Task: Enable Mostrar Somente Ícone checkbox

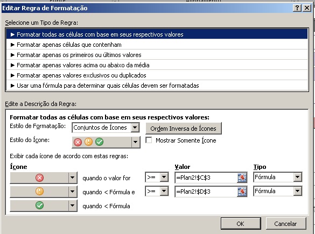Action: point(149,140)
